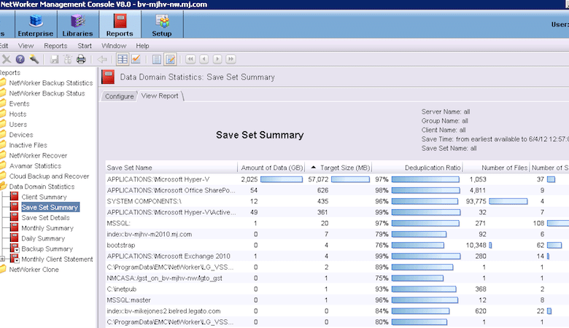The image size is (569, 328).
Task: Open the Start menu
Action: click(x=85, y=46)
